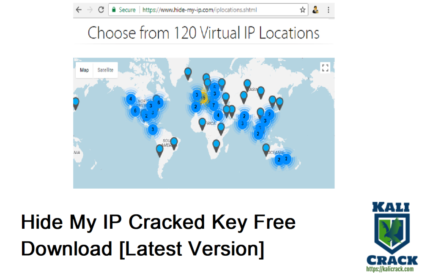Select the '2' cluster over northern India
This screenshot has width=433, height=273.
(244, 116)
